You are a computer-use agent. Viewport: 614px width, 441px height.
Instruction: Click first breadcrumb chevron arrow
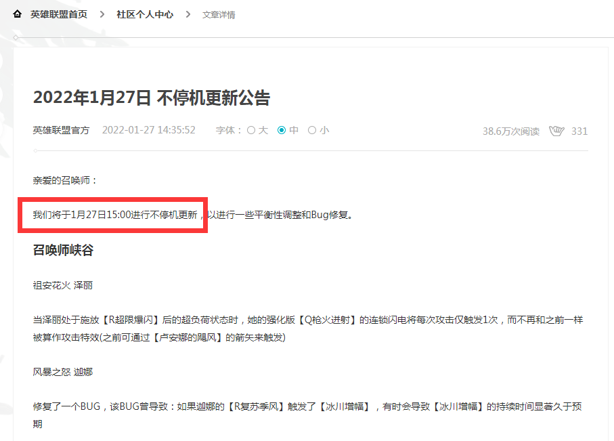click(102, 14)
